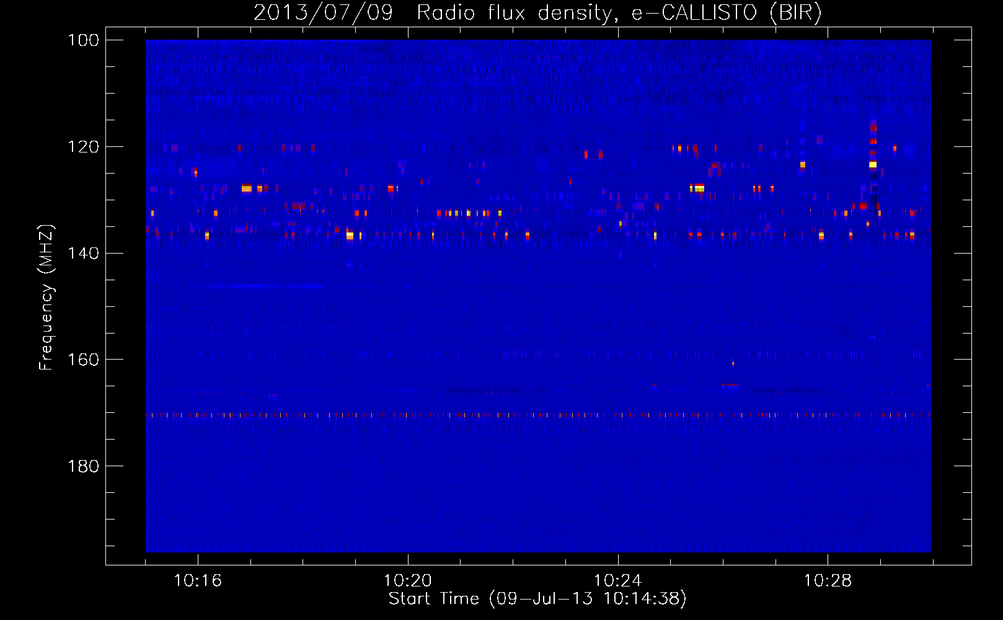The width and height of the screenshot is (1003, 620).
Task: Click the 'Start Time (09-Jul-13 10:14:38)' label
Action: coord(537,598)
